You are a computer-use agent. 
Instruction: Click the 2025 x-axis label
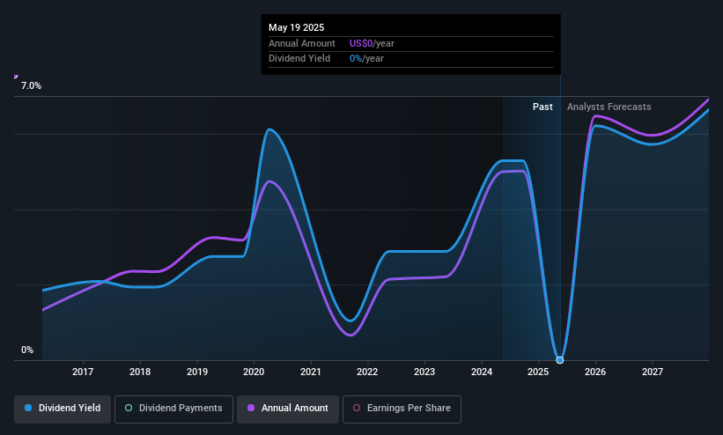(x=538, y=372)
